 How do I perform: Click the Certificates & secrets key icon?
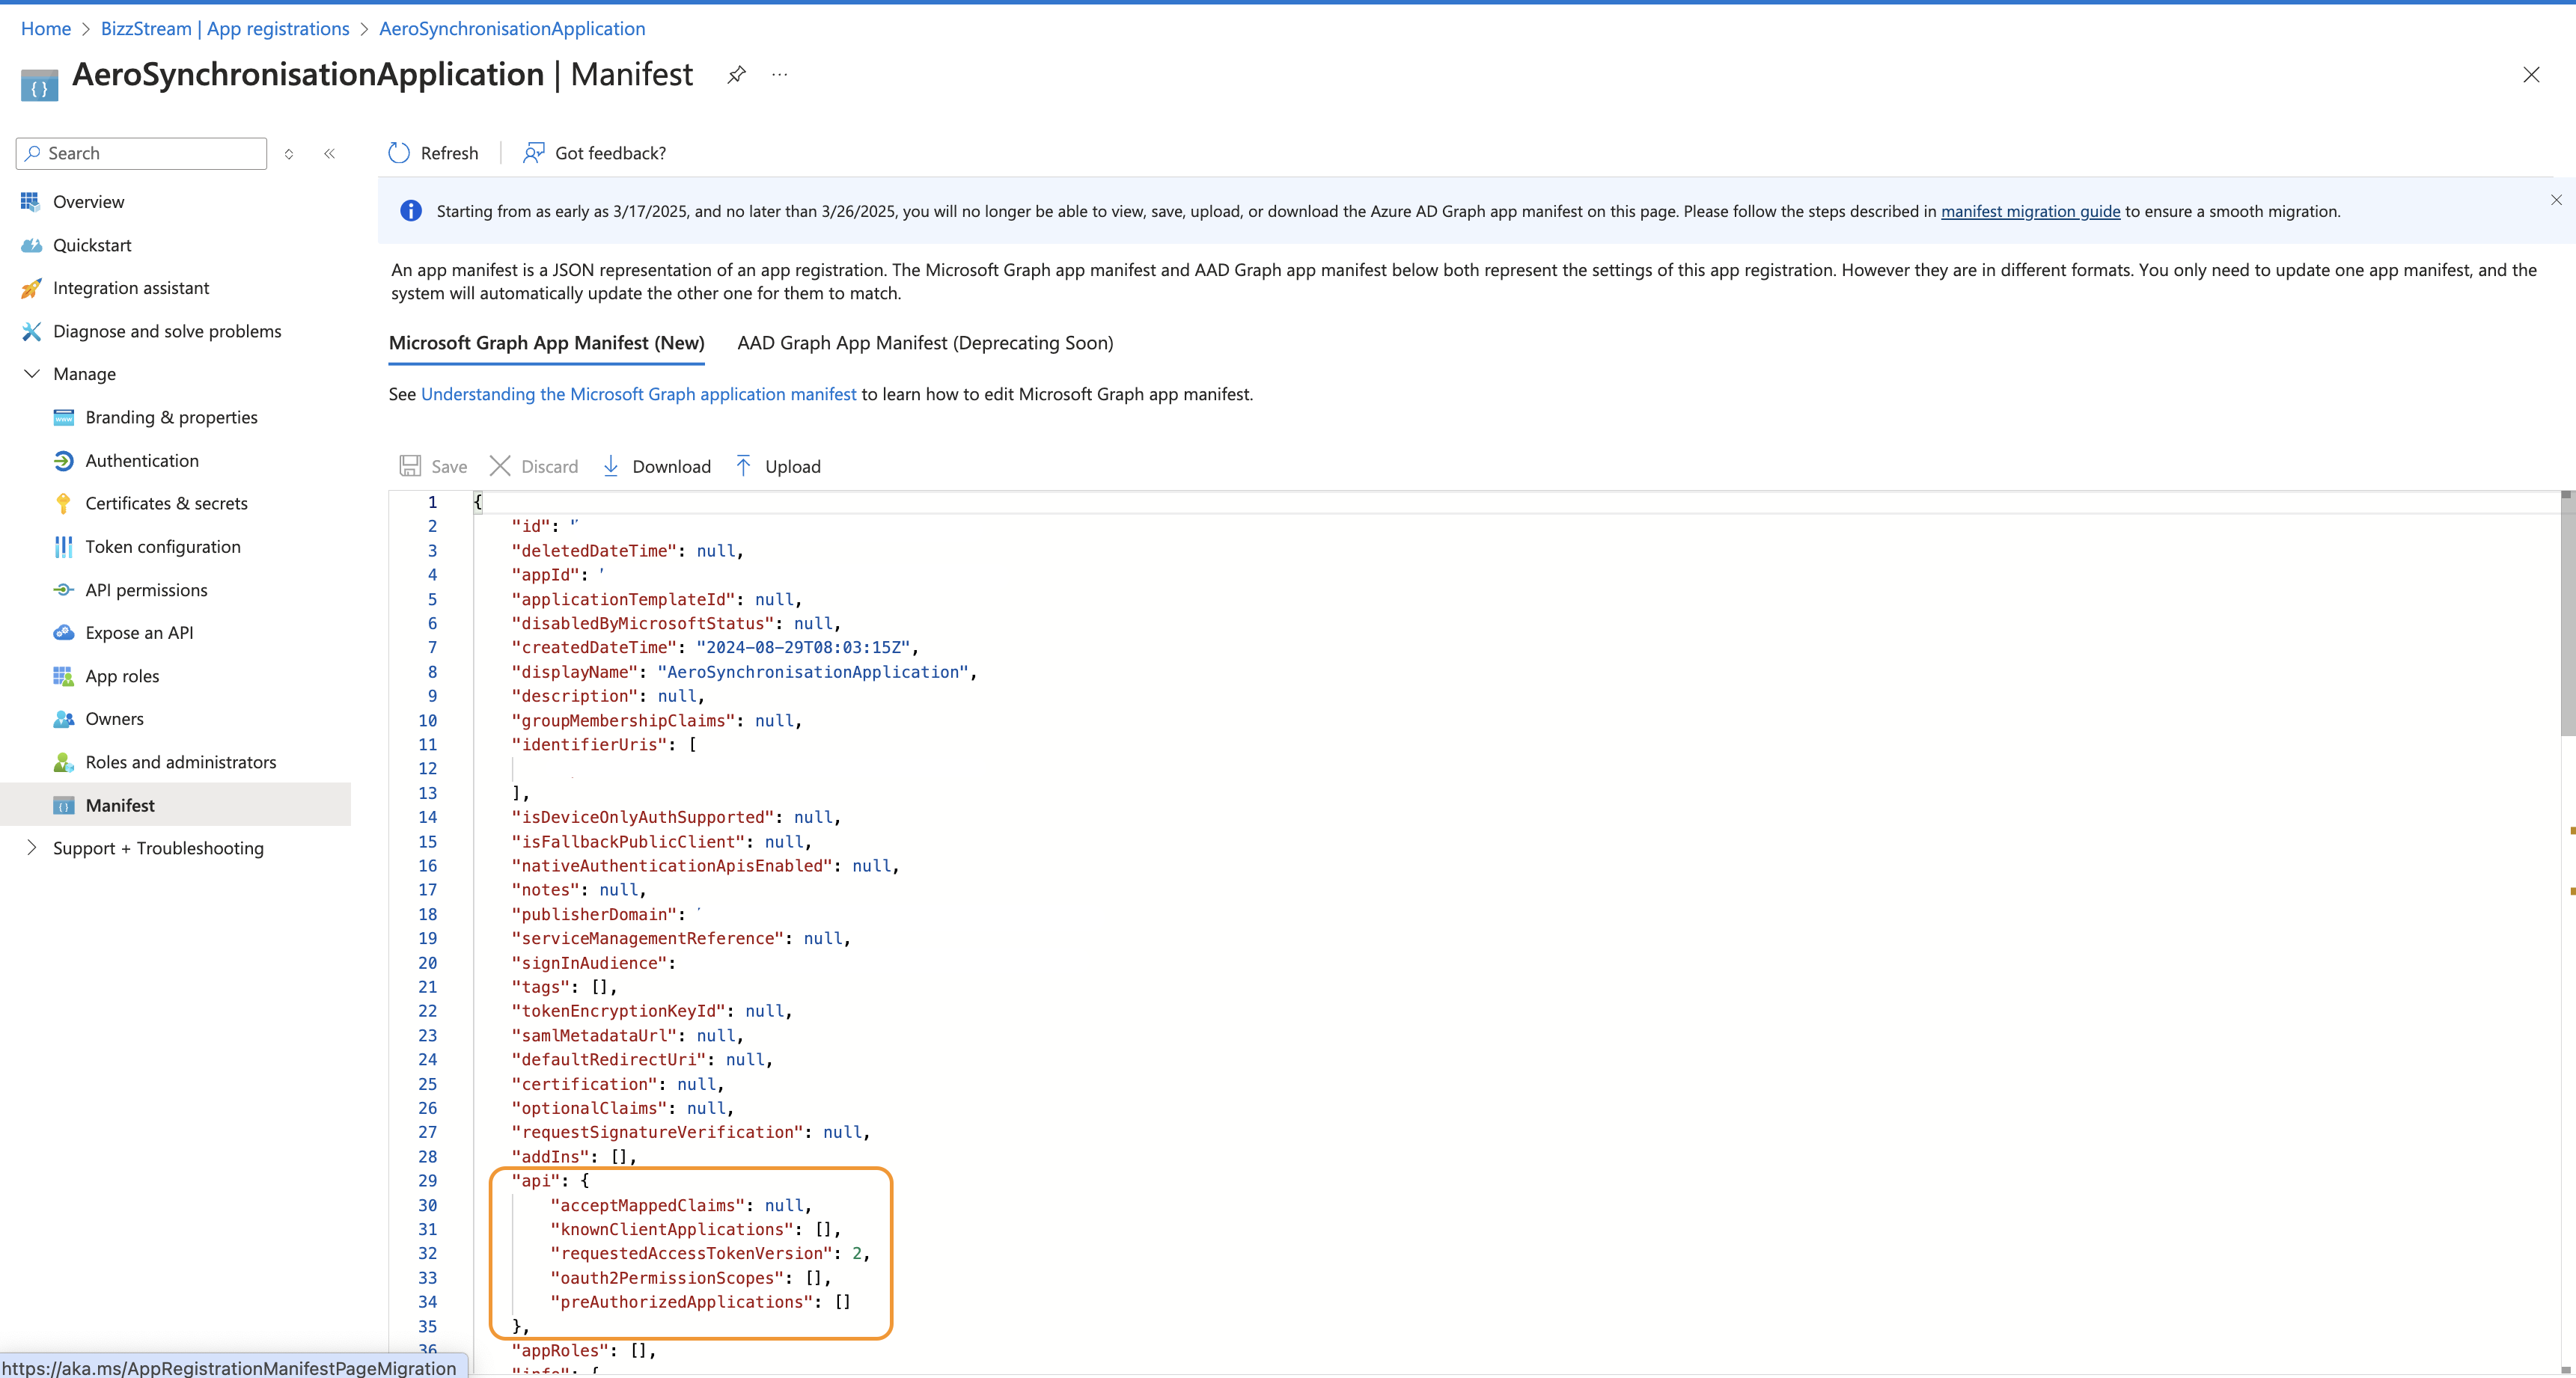pos(63,503)
